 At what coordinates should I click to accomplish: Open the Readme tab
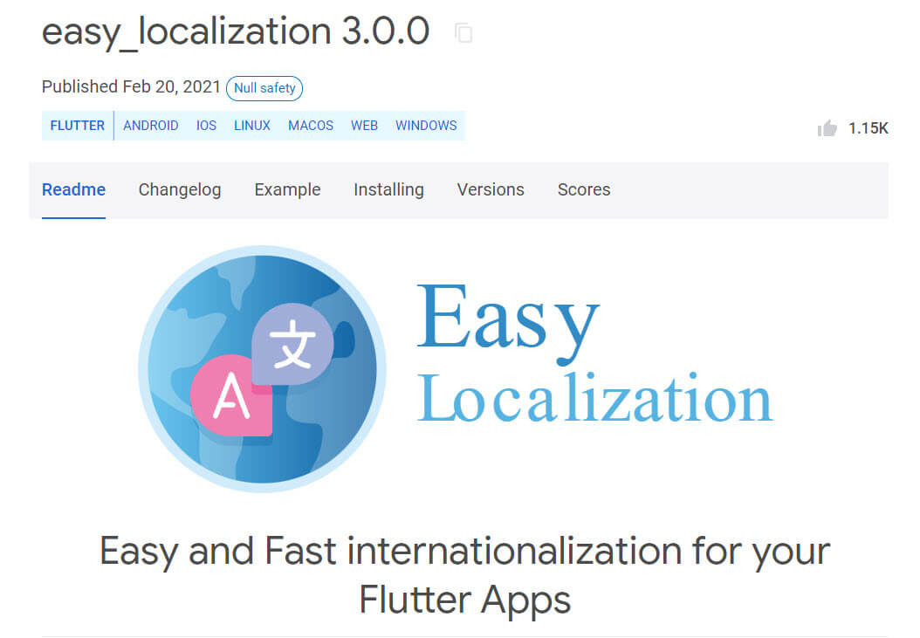click(x=74, y=189)
